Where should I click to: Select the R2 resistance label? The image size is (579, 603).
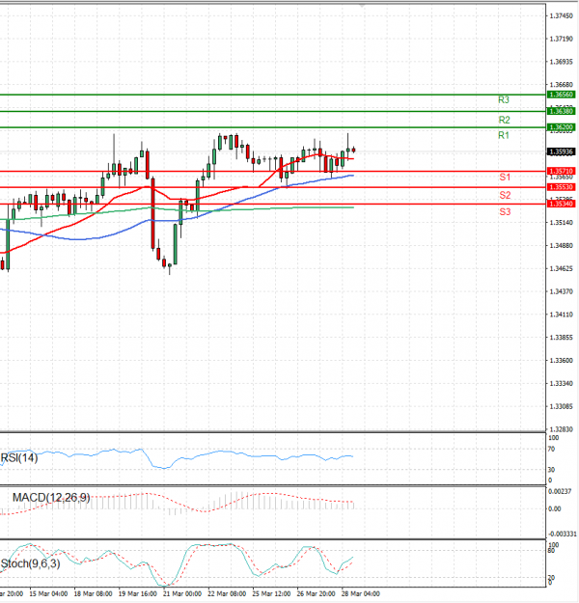tap(504, 120)
